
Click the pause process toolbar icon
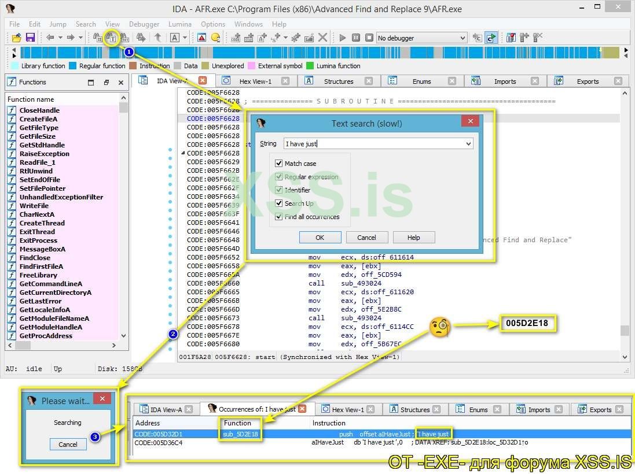coord(356,38)
